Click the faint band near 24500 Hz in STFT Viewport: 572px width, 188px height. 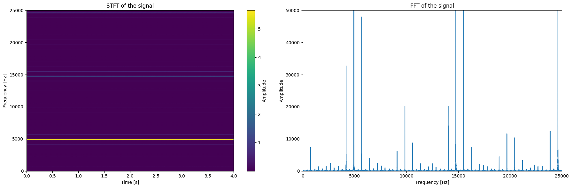tap(130, 13)
